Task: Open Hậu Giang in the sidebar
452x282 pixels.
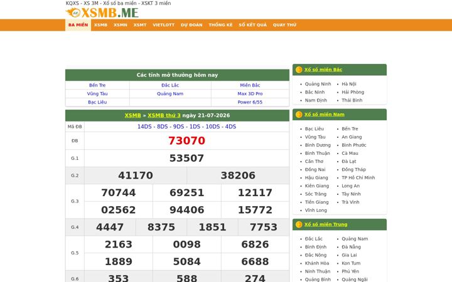Action: coord(316,177)
